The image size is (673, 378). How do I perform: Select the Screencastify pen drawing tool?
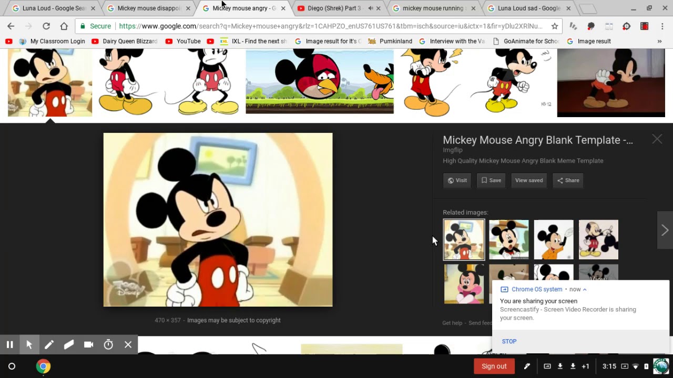49,345
